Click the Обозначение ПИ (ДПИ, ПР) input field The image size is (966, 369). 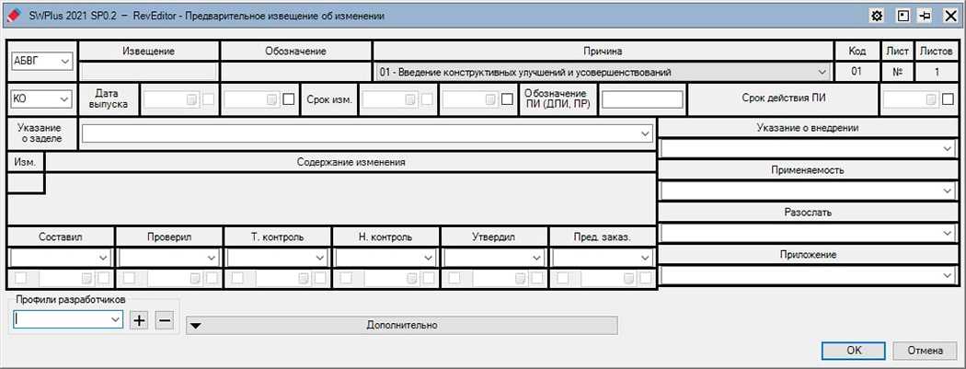pos(642,99)
